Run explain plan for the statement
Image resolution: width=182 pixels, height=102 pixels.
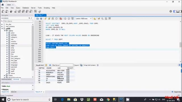pyautogui.click(x=53, y=19)
